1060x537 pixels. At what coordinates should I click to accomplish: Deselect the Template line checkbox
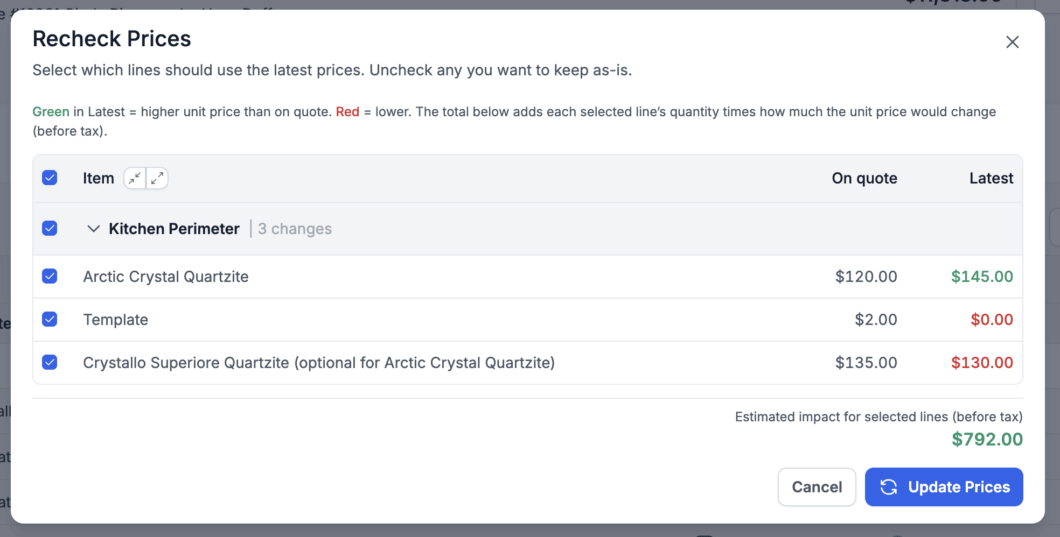(x=50, y=320)
